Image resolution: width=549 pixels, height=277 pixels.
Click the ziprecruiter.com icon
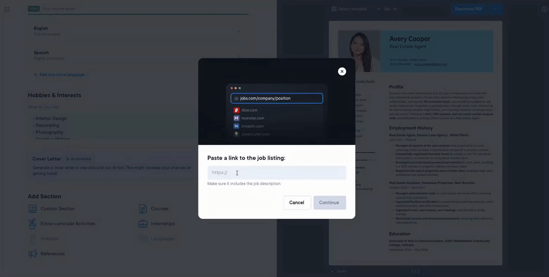[237, 134]
